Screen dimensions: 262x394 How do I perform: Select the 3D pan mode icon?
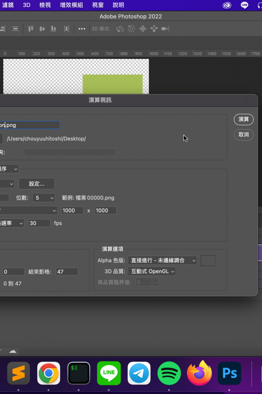click(143, 29)
